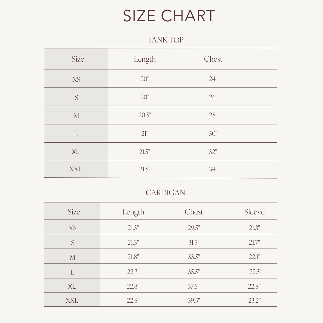The image size is (323, 323).
Task: Select the CARDIGAN table heading
Action: coord(165,193)
